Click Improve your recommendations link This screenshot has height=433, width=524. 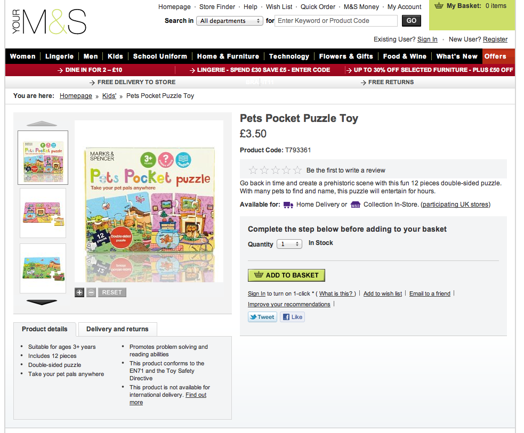[x=289, y=304]
